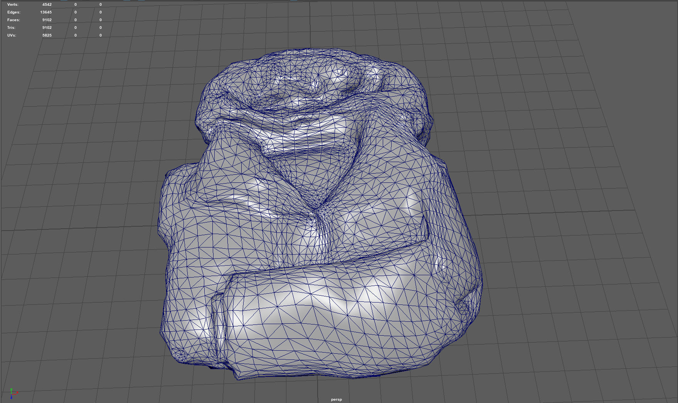Click the view axis gizmo
This screenshot has height=403, width=678.
point(13,393)
